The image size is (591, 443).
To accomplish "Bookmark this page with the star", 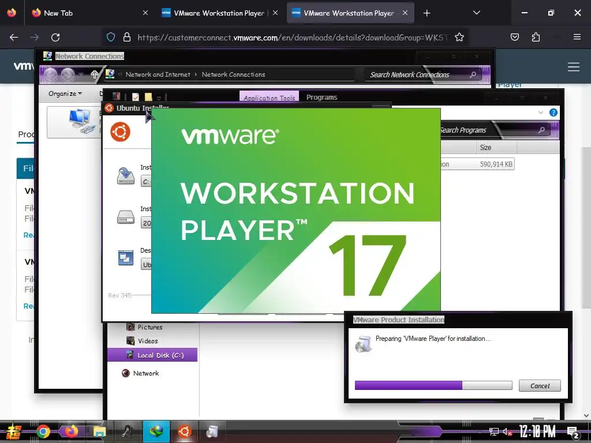I will pyautogui.click(x=459, y=37).
